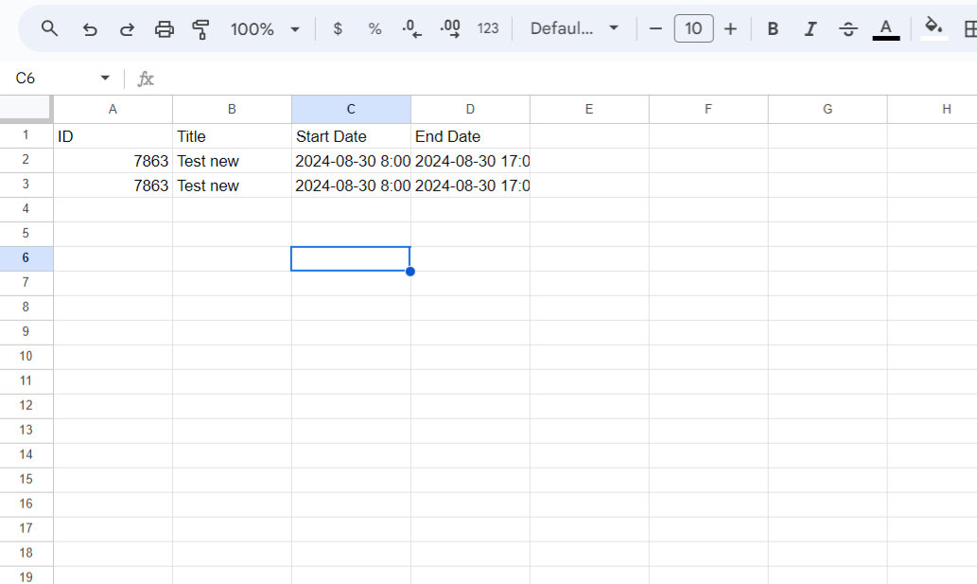Expand the C6 name box dropdown
Viewport: 977px width, 584px height.
coord(105,78)
